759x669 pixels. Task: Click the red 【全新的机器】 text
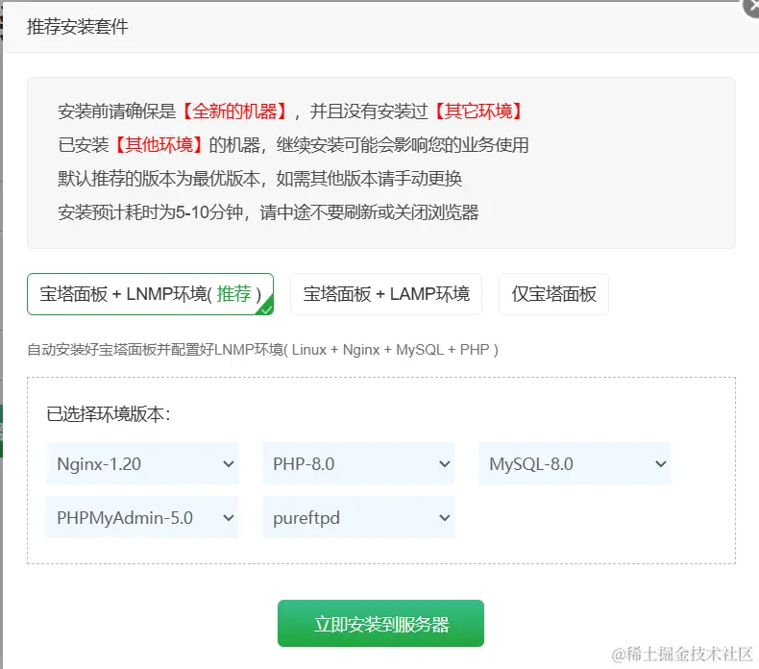click(x=234, y=111)
